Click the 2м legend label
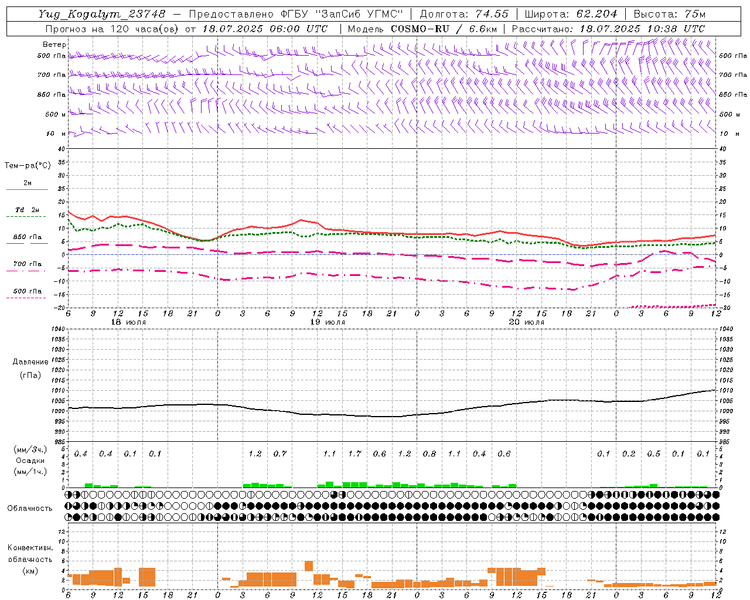Image resolution: width=750 pixels, height=600 pixels. (x=28, y=183)
